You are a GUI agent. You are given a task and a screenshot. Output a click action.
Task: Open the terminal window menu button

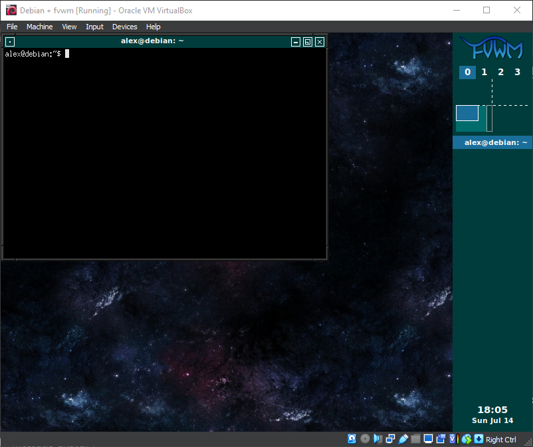tap(10, 41)
